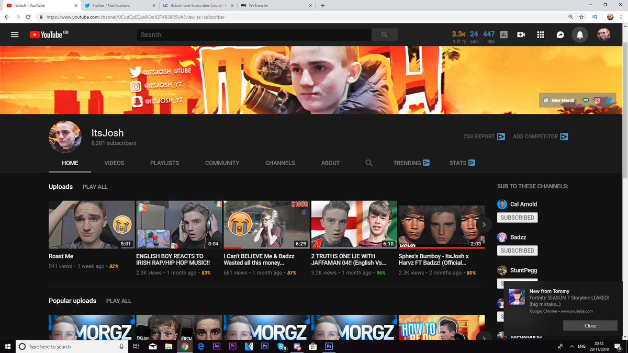The width and height of the screenshot is (628, 353).
Task: Click Add Competitor button
Action: [x=541, y=136]
